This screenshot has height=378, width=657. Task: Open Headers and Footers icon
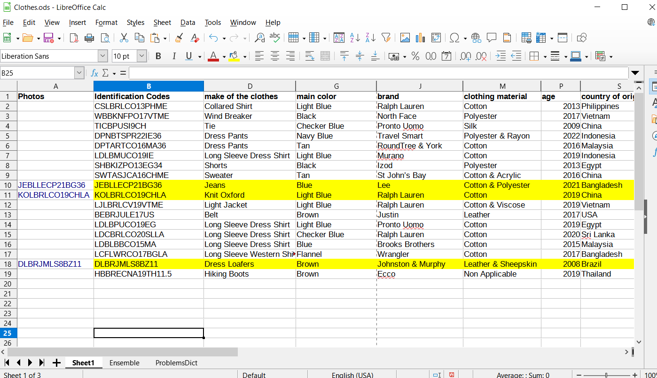pos(507,38)
